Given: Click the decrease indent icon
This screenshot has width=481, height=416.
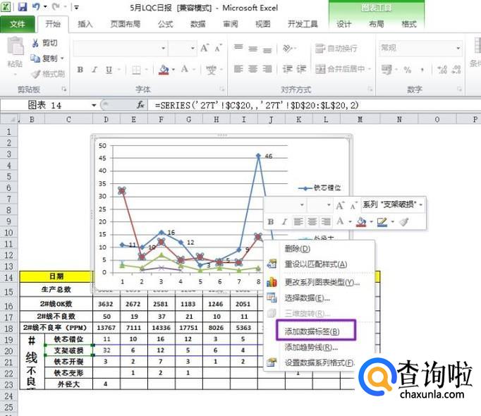Looking at the screenshot, I should (287, 69).
